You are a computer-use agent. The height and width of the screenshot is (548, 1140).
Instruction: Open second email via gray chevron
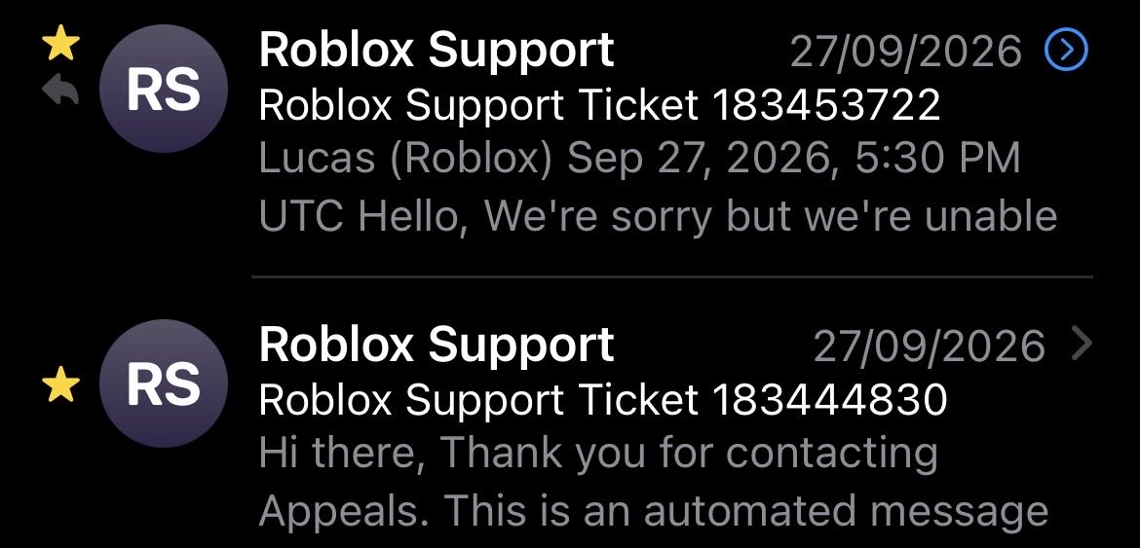[x=1082, y=344]
